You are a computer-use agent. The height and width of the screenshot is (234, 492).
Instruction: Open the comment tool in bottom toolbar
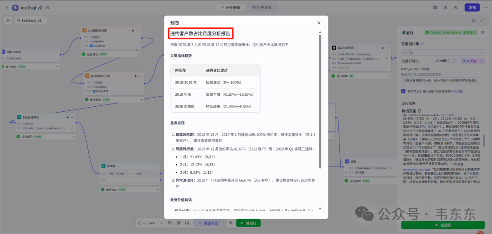tap(170, 223)
